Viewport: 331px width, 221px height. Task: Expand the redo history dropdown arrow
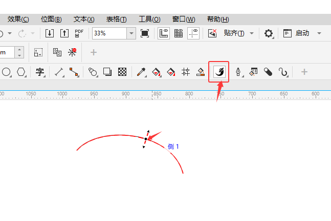pos(33,33)
